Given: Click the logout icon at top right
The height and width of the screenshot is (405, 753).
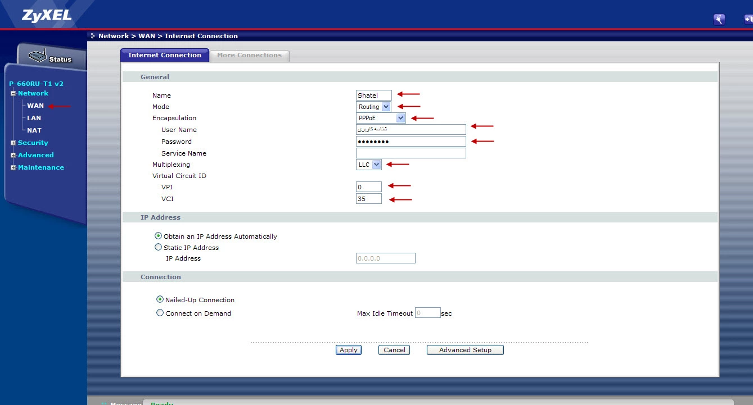Looking at the screenshot, I should (748, 20).
